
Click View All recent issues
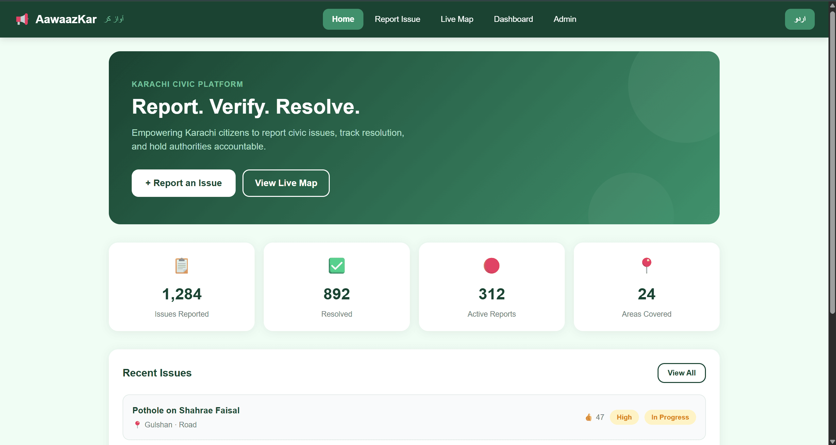[x=681, y=373]
